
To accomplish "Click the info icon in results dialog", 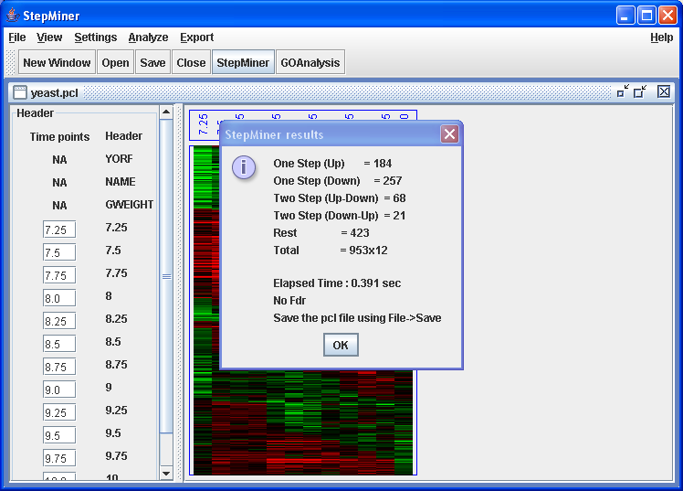I will pyautogui.click(x=244, y=167).
